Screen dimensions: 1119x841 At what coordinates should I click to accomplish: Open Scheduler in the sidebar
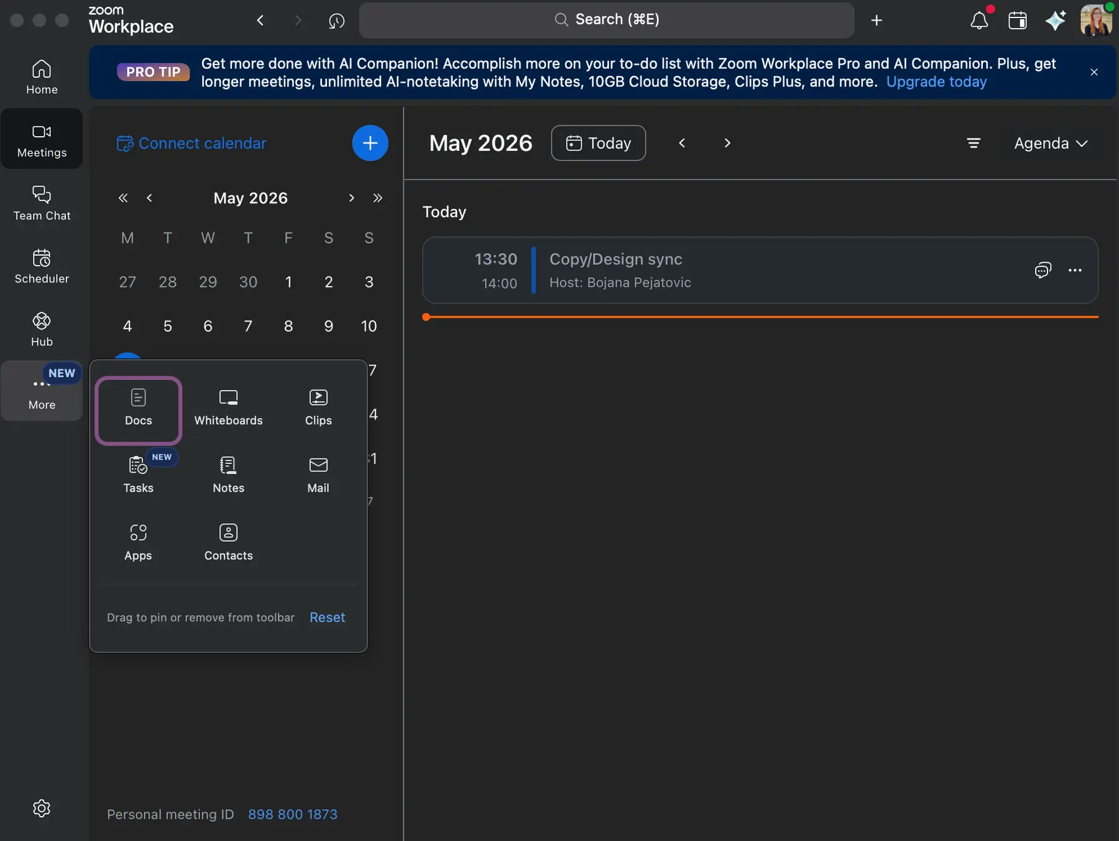coord(42,266)
